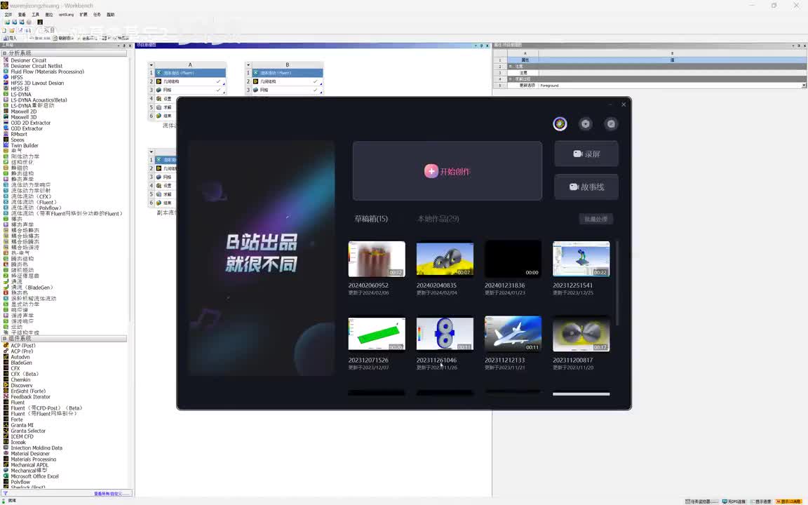Screen dimensions: 808x505
Task: Open draft thumbnail 202311261046
Action: [445, 333]
